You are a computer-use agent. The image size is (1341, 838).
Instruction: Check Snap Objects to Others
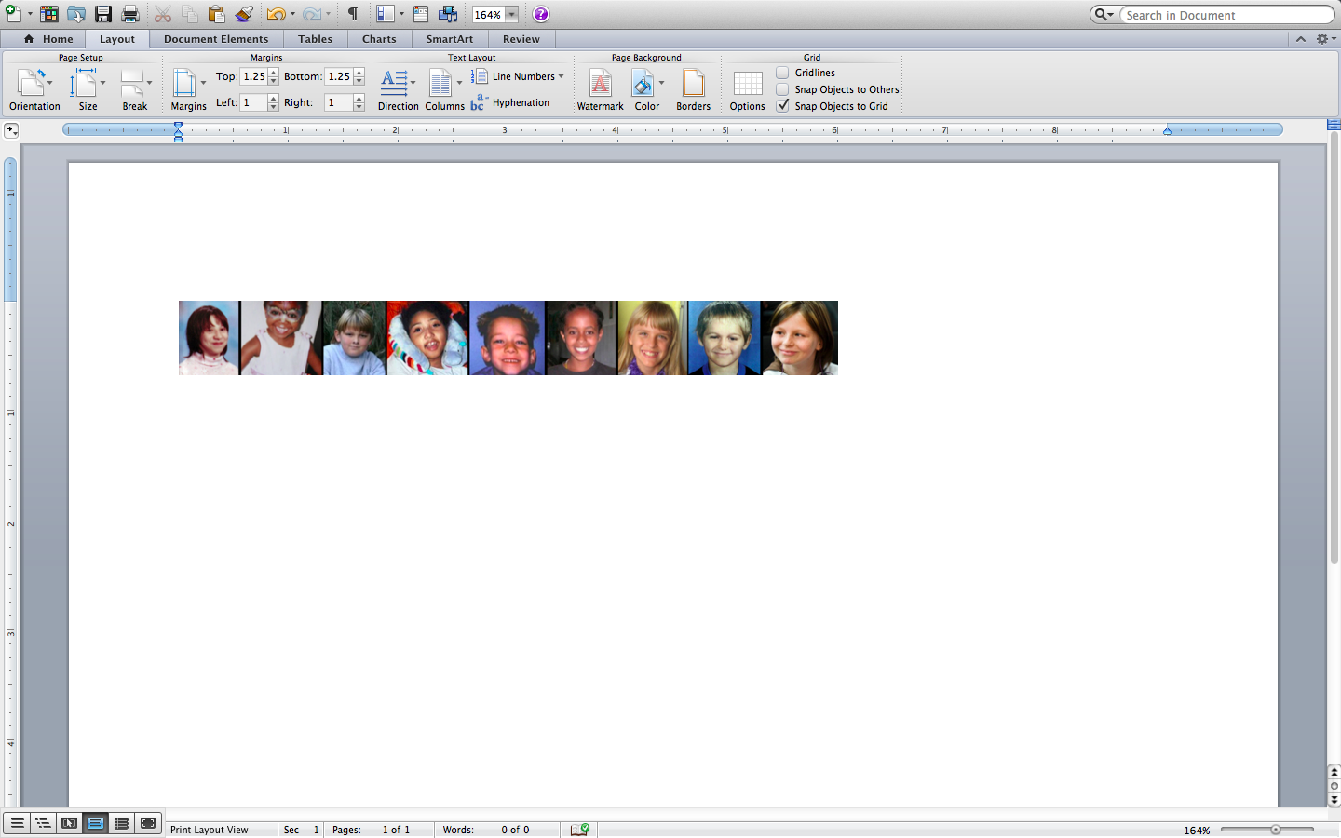coord(782,89)
